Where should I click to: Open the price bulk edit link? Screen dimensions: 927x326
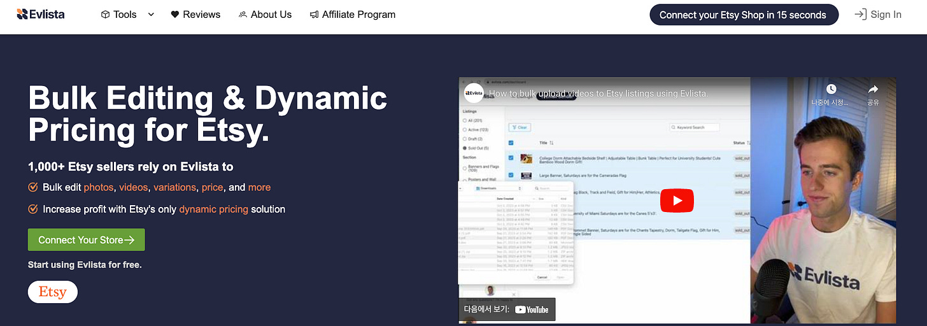pos(213,187)
